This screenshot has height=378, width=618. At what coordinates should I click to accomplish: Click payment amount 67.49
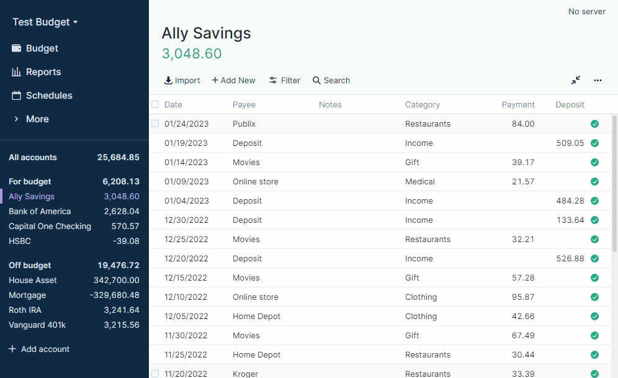(523, 335)
